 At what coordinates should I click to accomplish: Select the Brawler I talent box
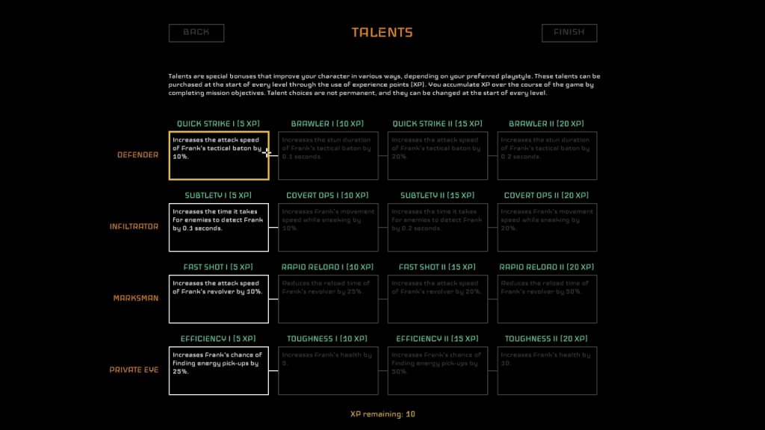tap(328, 156)
